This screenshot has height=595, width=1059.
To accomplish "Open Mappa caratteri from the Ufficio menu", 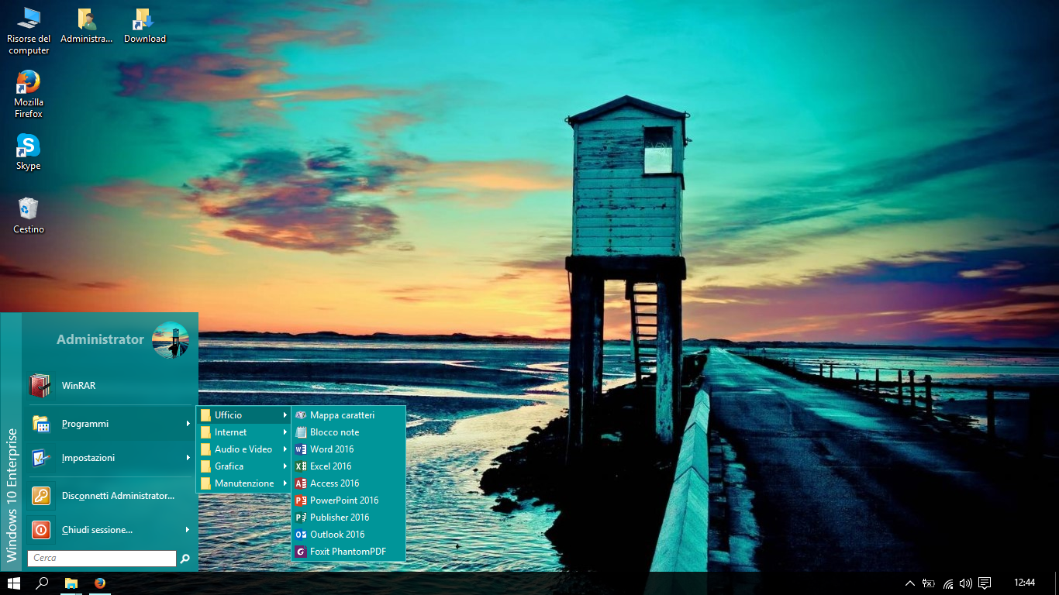I will (348, 415).
